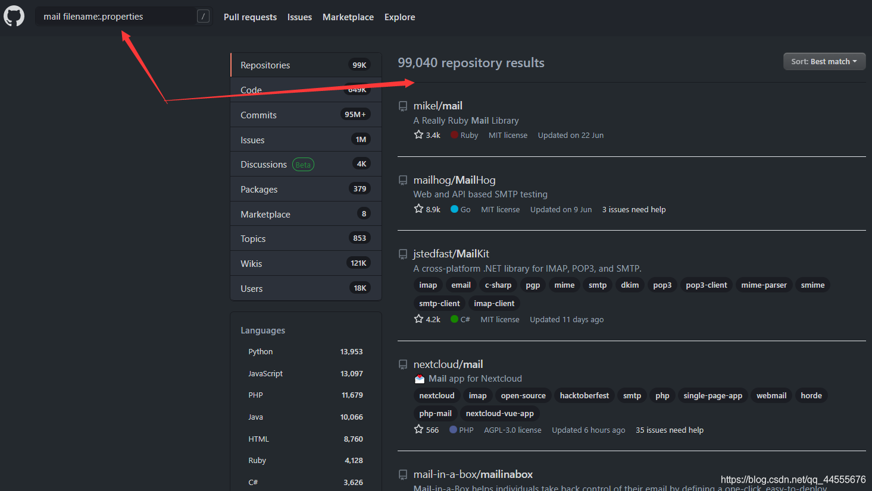The width and height of the screenshot is (872, 491).
Task: Click the 'open-source' topic tag
Action: pos(523,396)
